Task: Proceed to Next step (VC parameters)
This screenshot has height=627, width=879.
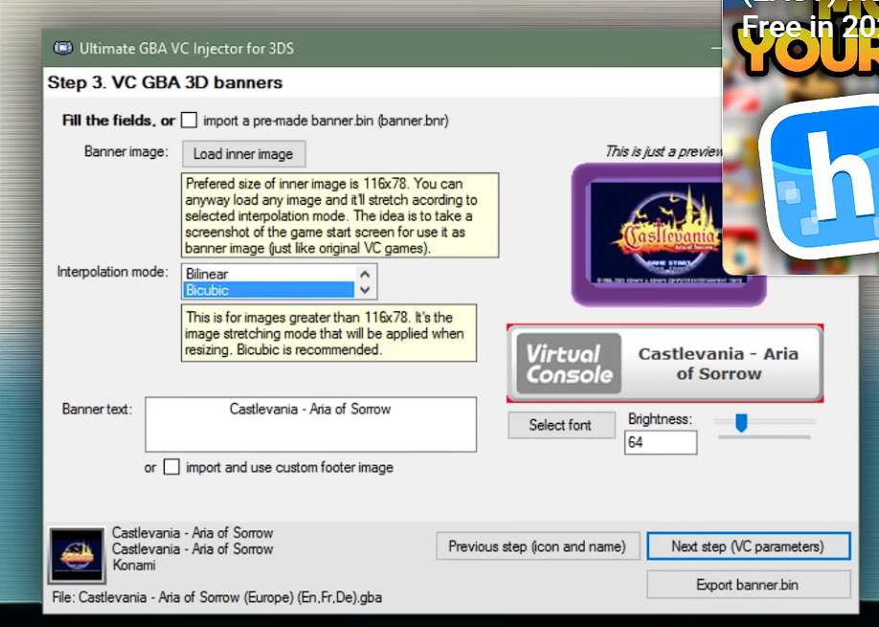Action: coord(749,547)
